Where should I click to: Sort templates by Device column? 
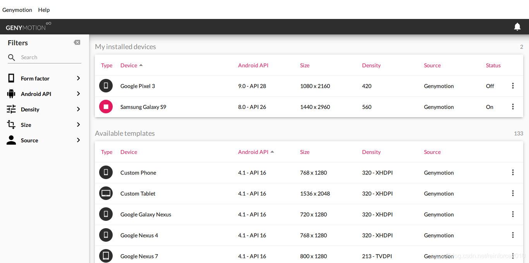point(129,152)
